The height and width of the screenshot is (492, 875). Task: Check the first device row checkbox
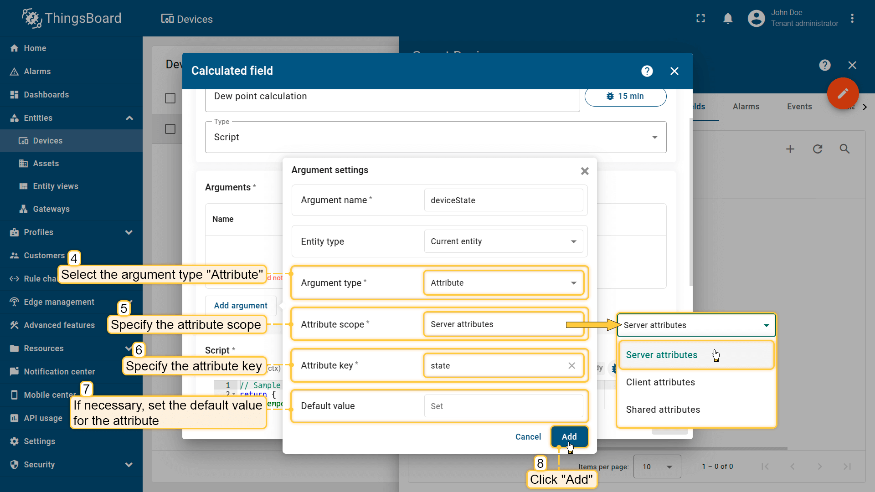tap(170, 129)
